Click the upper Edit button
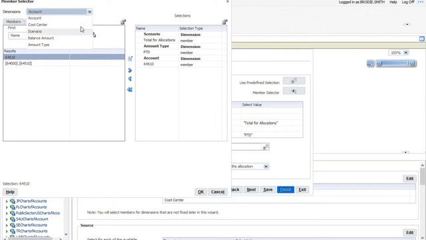 point(410,179)
